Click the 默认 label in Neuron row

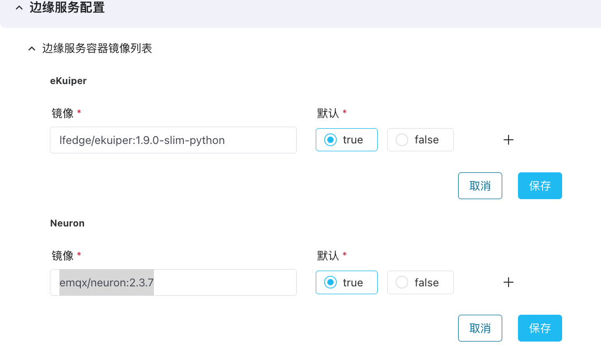point(328,255)
